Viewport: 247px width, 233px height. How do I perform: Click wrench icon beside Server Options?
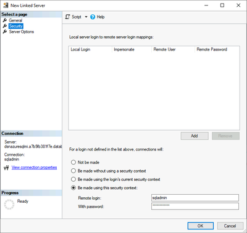point(5,31)
